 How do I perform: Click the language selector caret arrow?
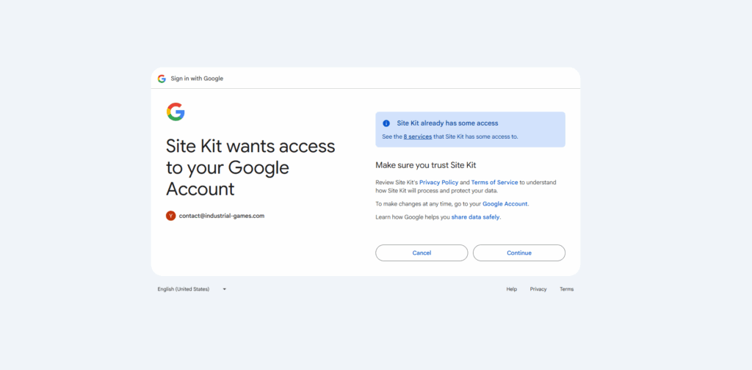pyautogui.click(x=225, y=289)
